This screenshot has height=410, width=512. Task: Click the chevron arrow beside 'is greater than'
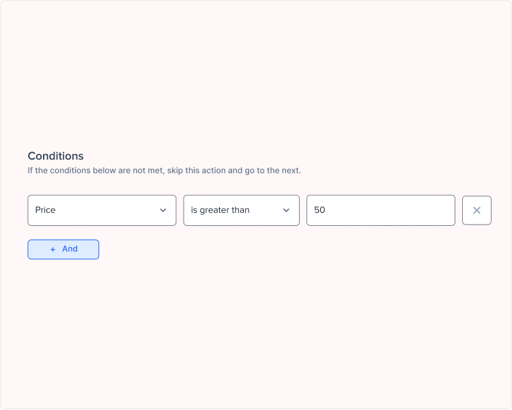point(286,210)
